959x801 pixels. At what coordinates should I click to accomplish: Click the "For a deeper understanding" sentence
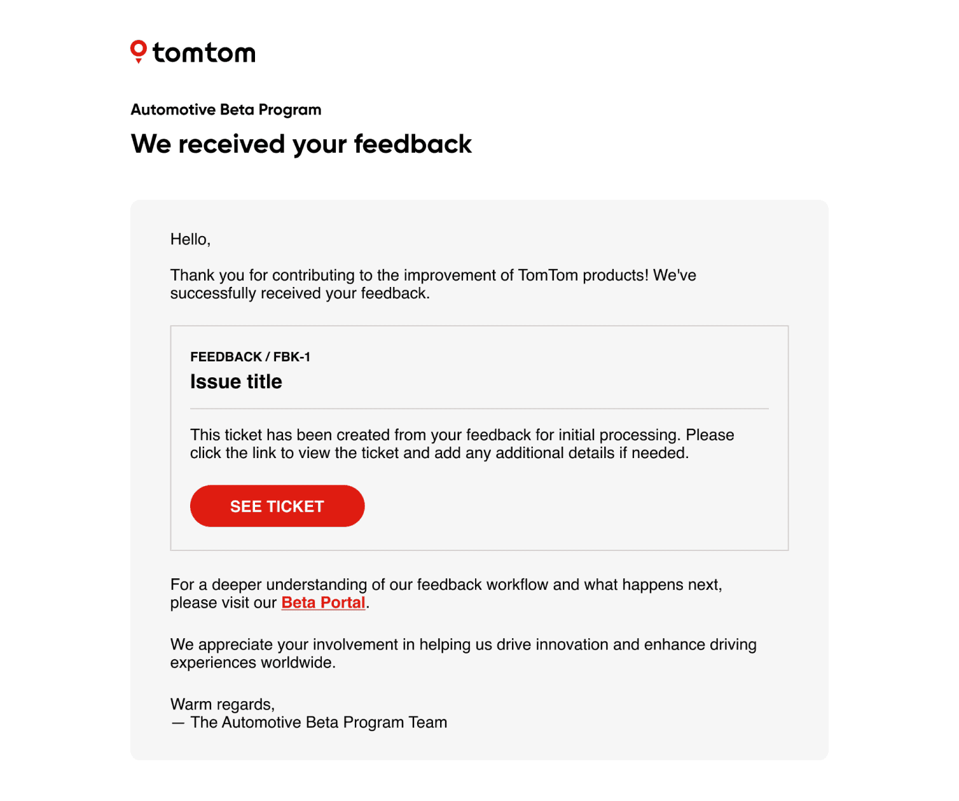click(446, 585)
